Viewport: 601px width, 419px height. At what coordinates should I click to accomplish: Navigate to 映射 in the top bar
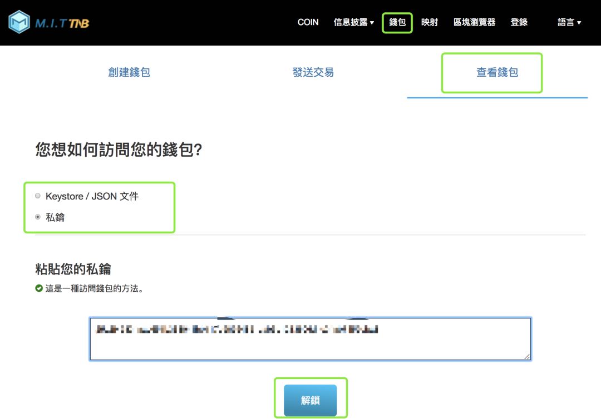tap(429, 22)
